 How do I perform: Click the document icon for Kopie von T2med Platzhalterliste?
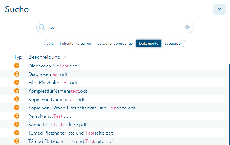point(17,108)
